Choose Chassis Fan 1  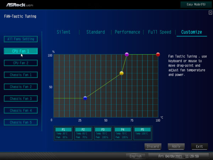click(x=21, y=75)
